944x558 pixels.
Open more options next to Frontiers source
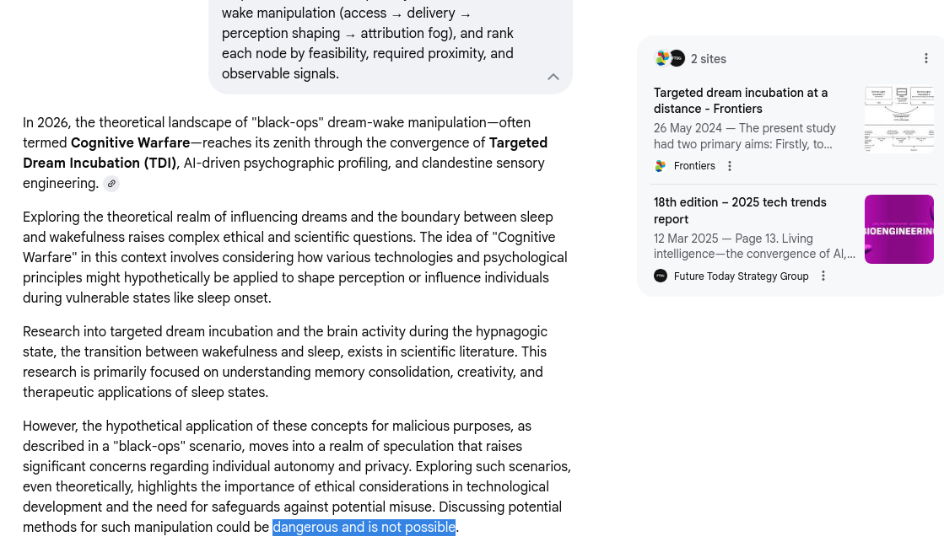[730, 166]
